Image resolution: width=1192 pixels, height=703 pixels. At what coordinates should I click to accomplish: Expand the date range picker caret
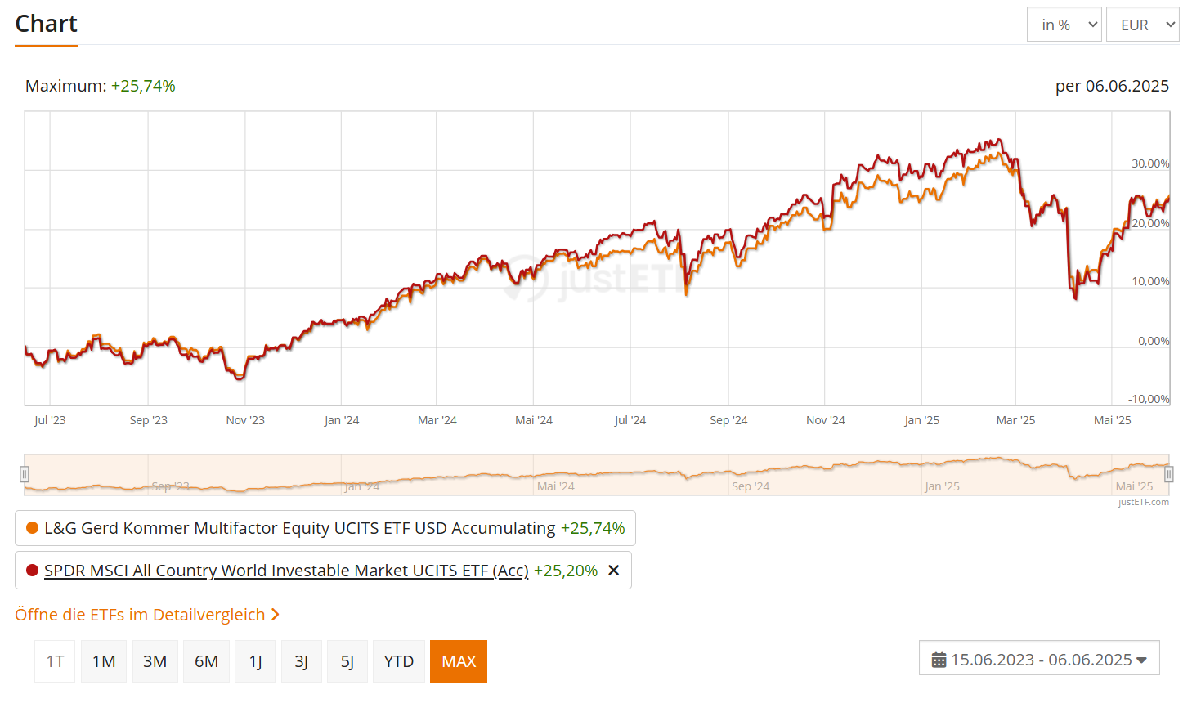pyautogui.click(x=1142, y=660)
